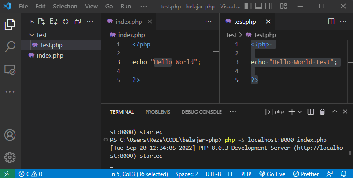The image size is (353, 178).
Task: Create a new folder in Explorer
Action: [53, 22]
